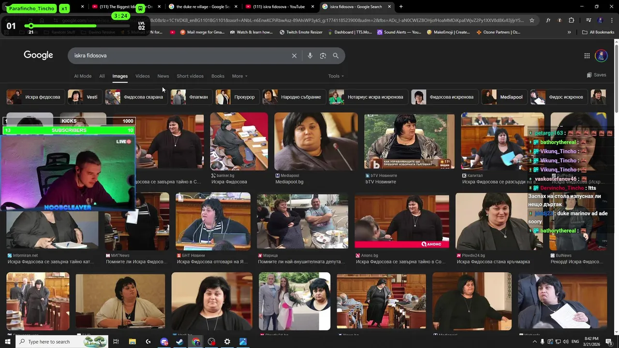Open the banker.bg image result
The image size is (619, 348).
pyautogui.click(x=239, y=142)
